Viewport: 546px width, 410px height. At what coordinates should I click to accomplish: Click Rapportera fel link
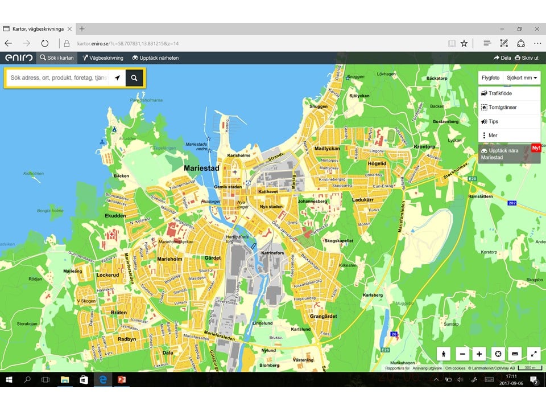click(x=398, y=368)
